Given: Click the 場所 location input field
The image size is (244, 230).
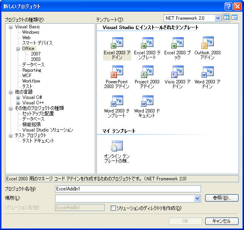Looking at the screenshot, I should tap(125, 198).
